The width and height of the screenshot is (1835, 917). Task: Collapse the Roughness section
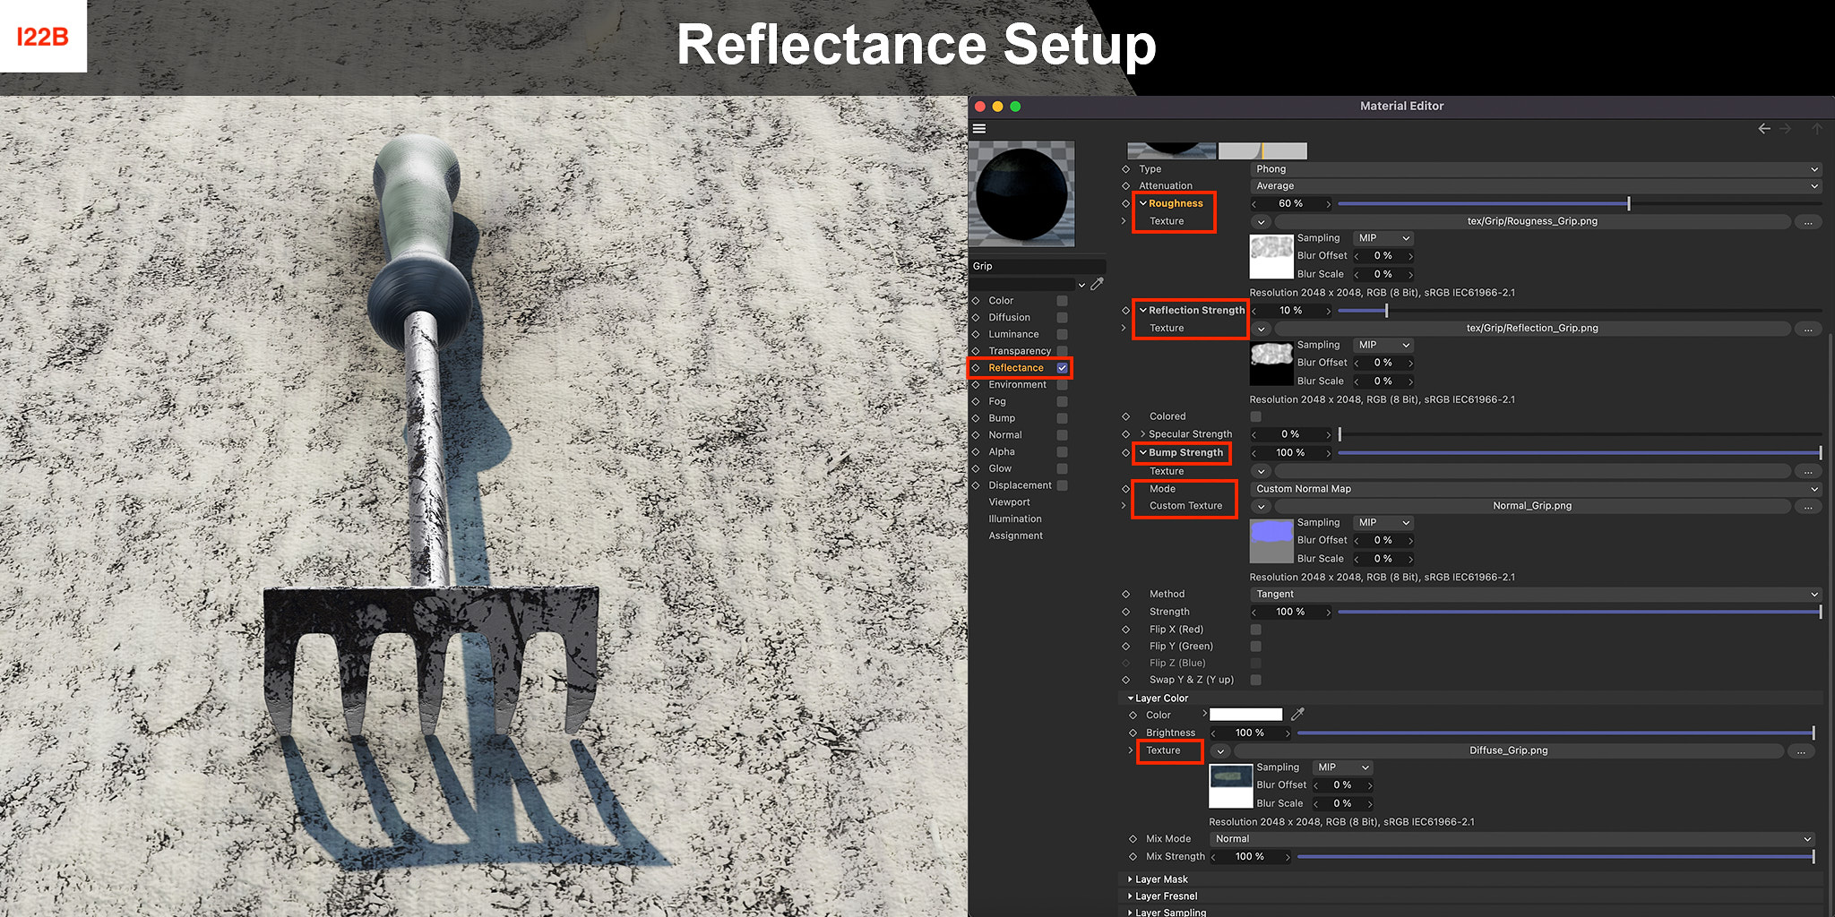1143,204
